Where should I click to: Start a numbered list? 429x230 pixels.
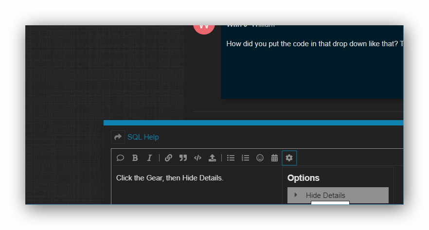(246, 158)
